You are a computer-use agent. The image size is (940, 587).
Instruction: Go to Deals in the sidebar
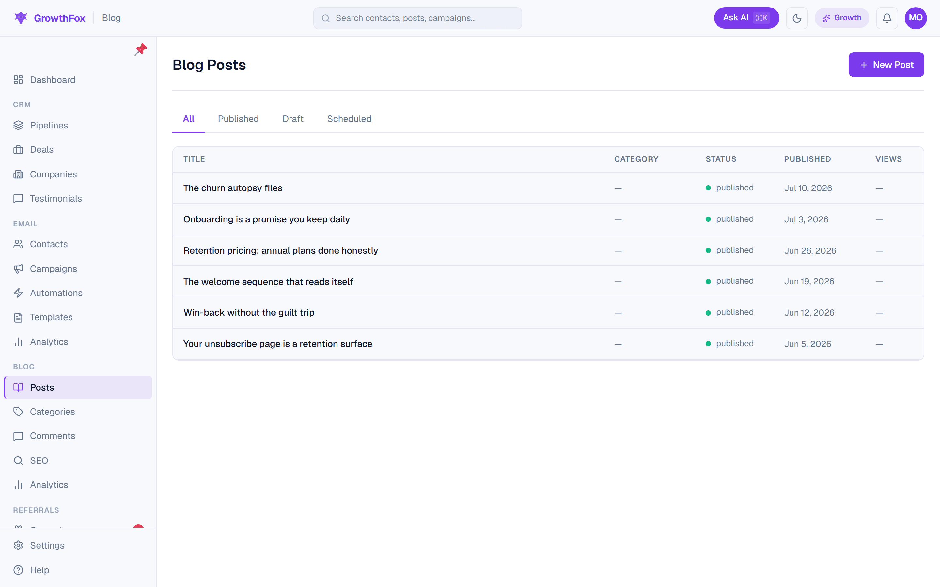78,149
